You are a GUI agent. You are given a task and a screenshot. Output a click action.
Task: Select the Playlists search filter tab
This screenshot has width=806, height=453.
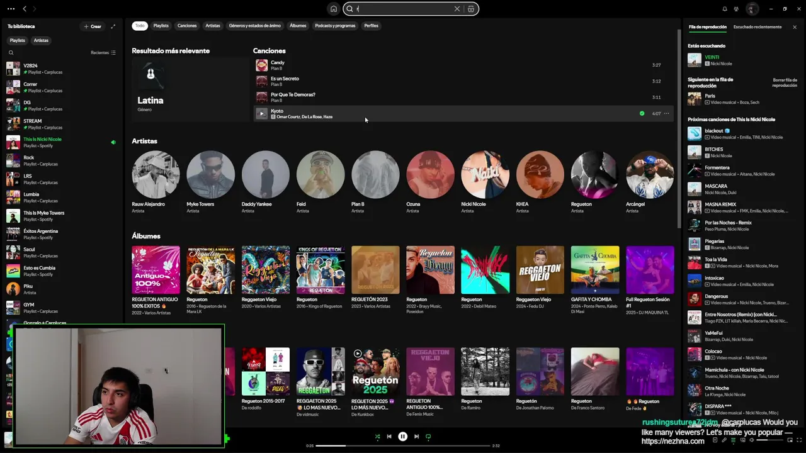(x=161, y=26)
